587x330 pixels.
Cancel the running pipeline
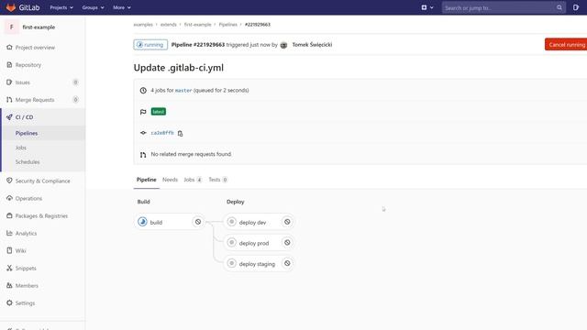566,45
